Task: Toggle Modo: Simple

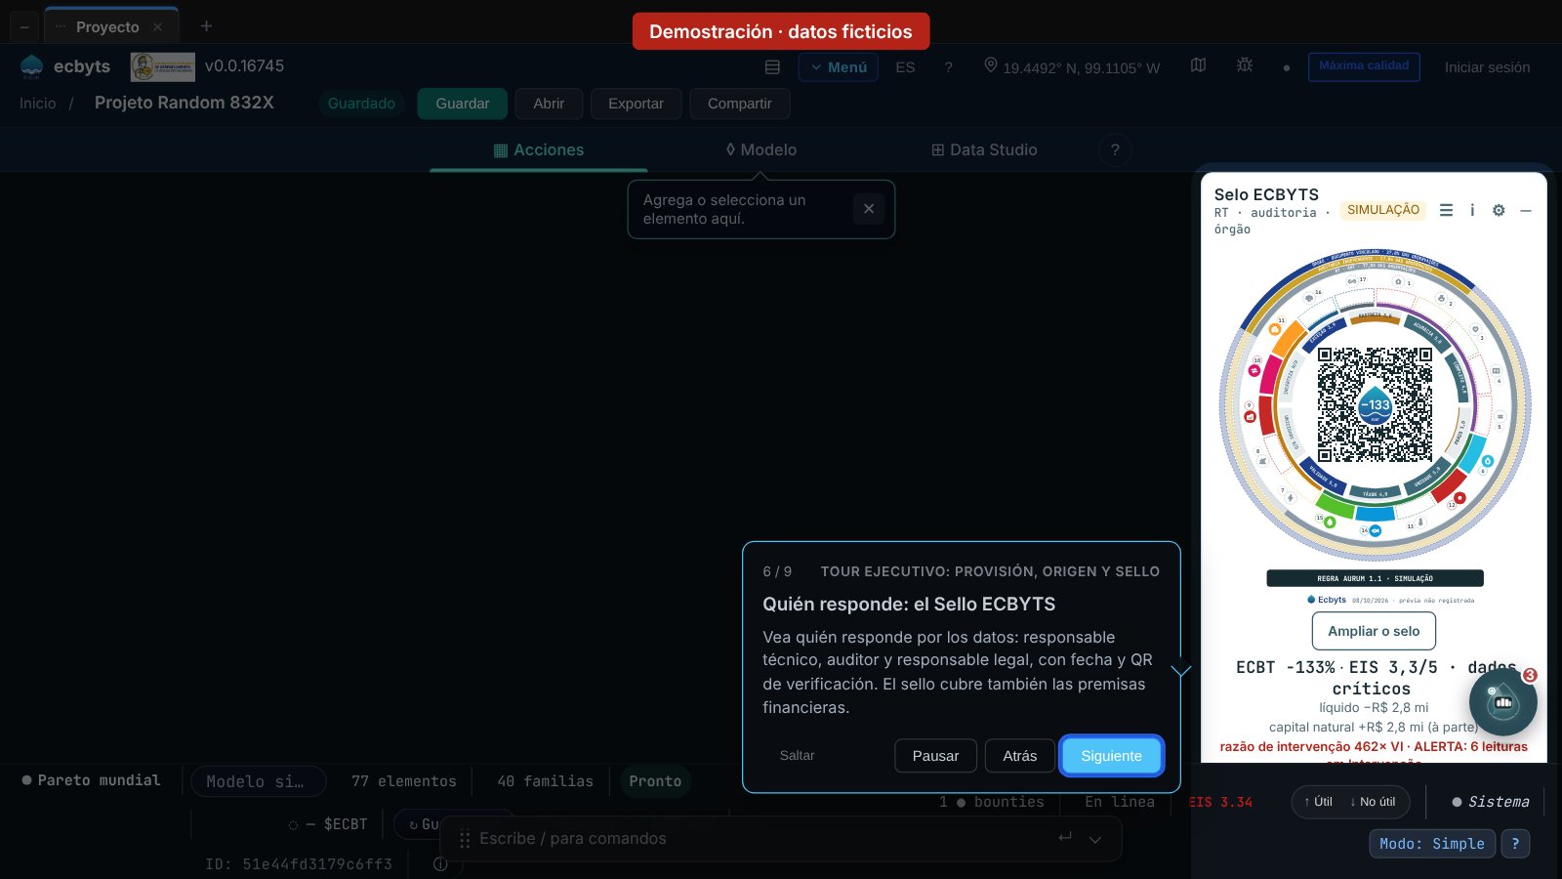Action: tap(1431, 844)
